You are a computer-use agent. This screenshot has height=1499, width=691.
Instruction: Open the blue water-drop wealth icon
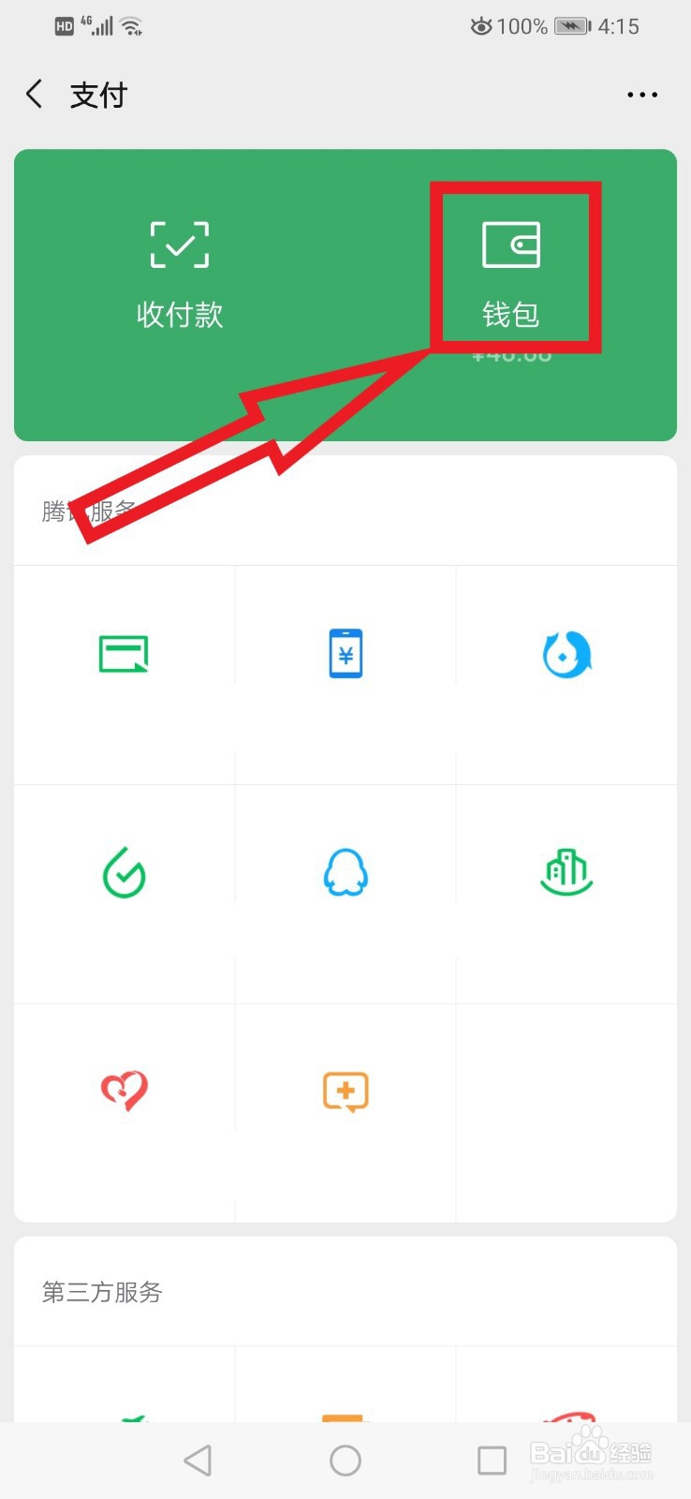click(566, 654)
